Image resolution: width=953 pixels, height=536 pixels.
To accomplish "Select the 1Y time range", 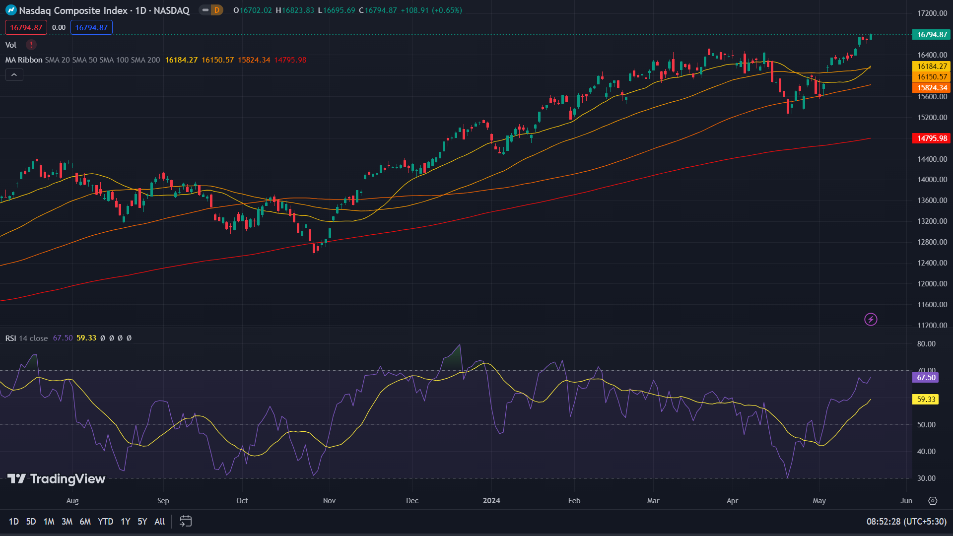I will [126, 522].
